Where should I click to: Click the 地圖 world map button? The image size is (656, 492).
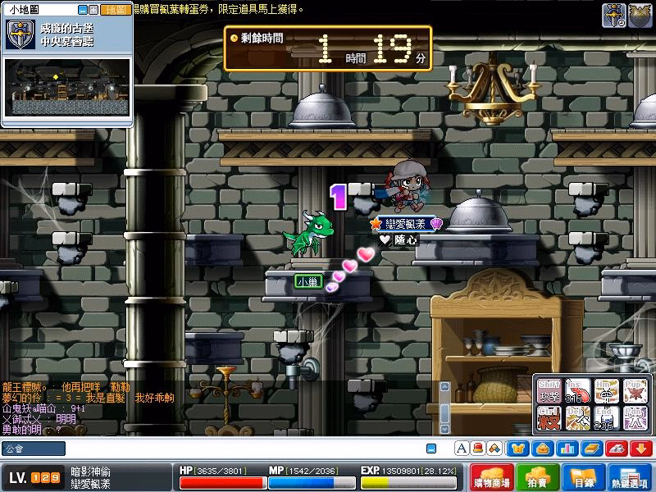tap(116, 10)
